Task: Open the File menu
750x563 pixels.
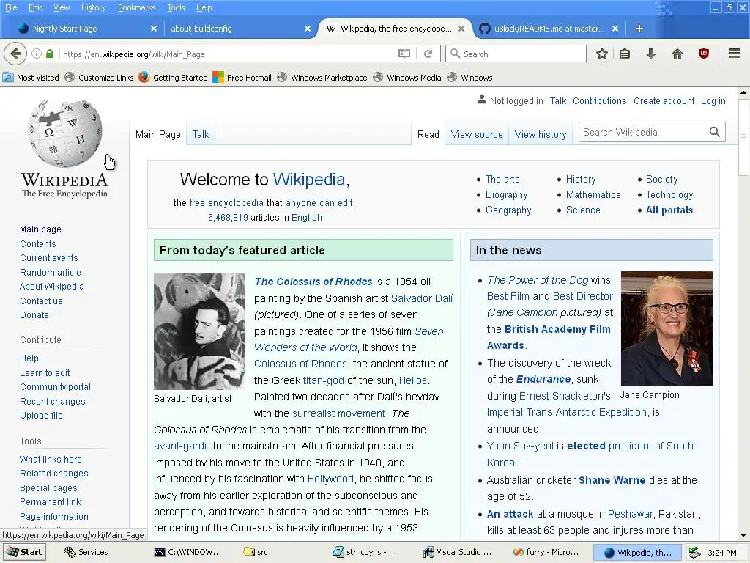Action: tap(11, 7)
